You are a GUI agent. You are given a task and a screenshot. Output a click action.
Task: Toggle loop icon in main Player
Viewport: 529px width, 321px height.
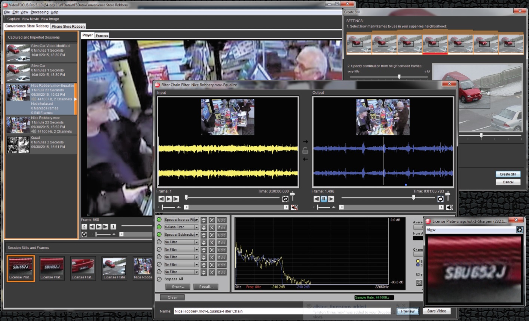coord(85,235)
